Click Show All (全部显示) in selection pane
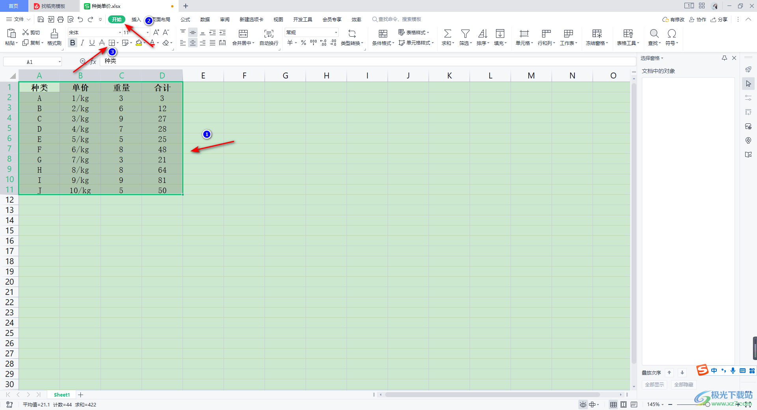This screenshot has height=410, width=757. point(654,385)
